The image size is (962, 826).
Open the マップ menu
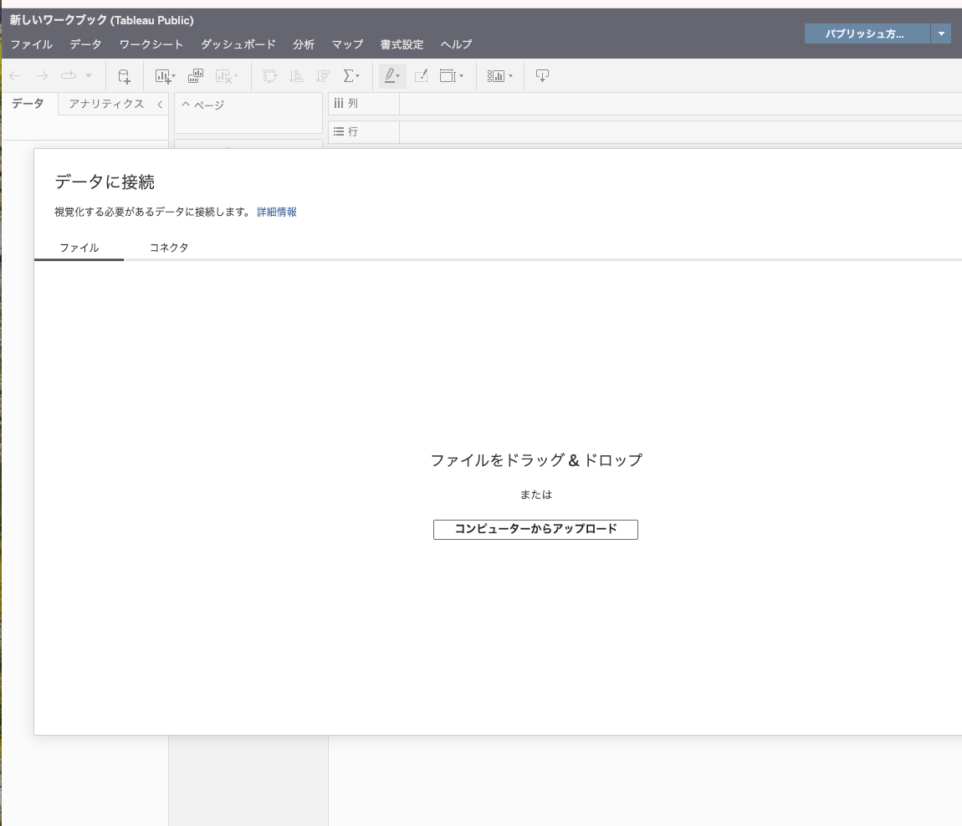coord(347,44)
